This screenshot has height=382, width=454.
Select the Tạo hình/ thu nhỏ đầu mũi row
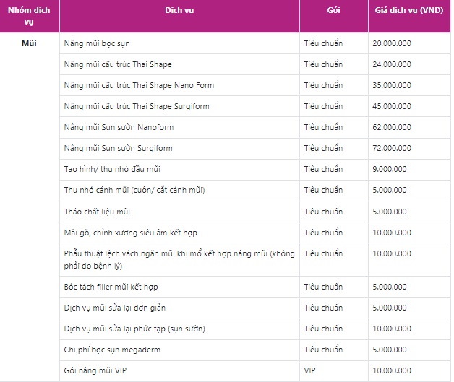(x=254, y=169)
